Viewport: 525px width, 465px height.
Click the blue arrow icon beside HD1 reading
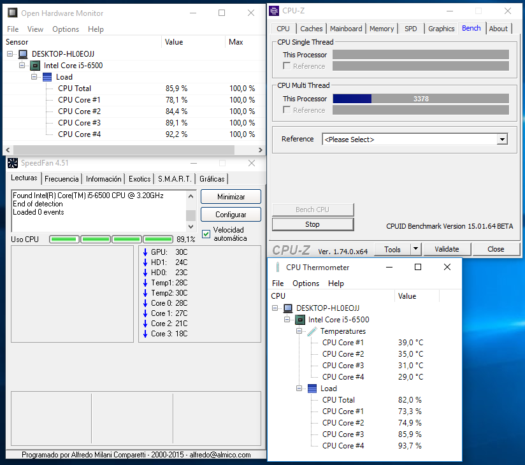(145, 262)
